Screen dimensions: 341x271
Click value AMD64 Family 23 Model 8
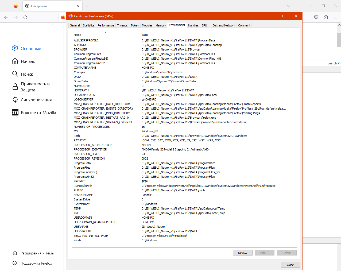coord(175,149)
